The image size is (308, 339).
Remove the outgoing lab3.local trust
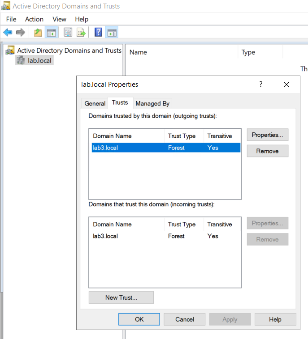point(268,151)
